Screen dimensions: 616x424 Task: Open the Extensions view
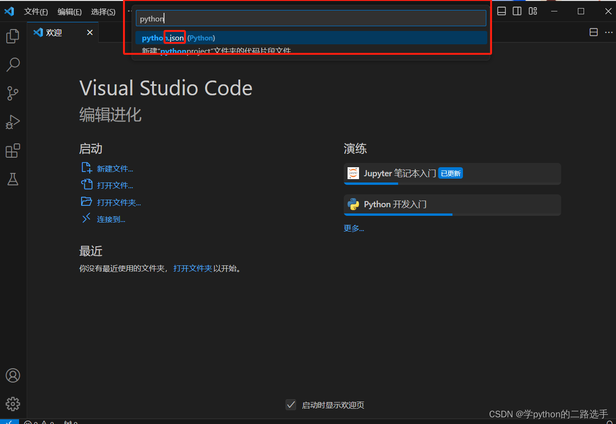click(12, 151)
